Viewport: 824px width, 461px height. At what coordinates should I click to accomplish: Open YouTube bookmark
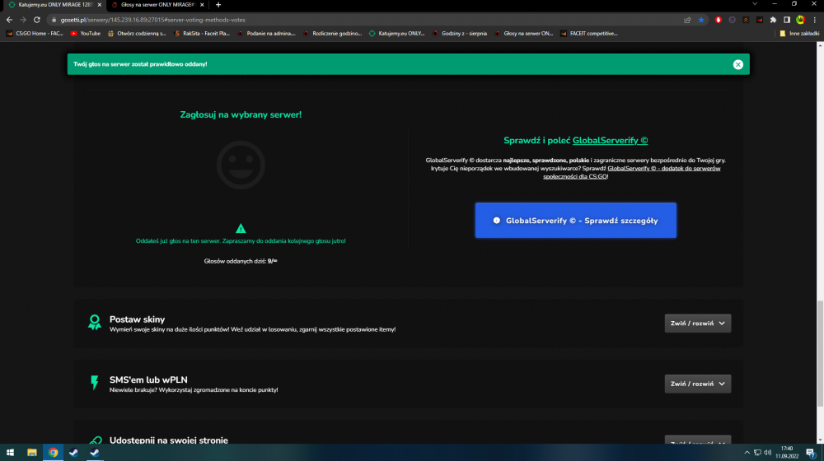click(85, 34)
